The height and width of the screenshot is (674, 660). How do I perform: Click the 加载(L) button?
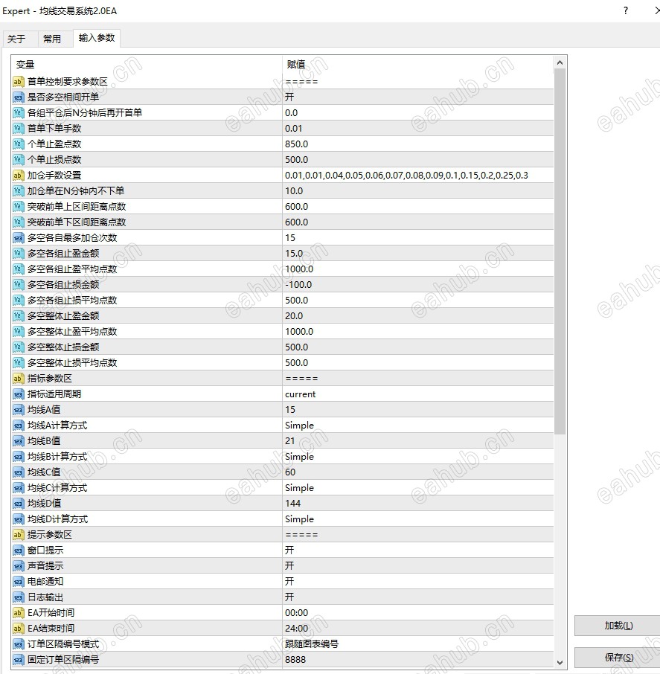point(618,626)
